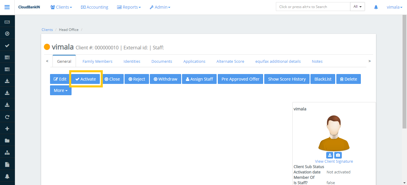Screen dimensions: 407x185
Task: Switch to the Documents tab
Action: click(x=161, y=61)
